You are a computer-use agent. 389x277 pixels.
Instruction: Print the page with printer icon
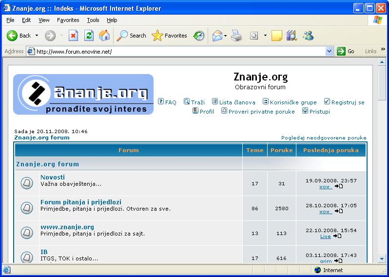(236, 36)
